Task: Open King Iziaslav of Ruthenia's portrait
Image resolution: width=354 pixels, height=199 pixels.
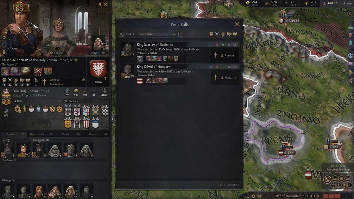Action: pyautogui.click(x=127, y=49)
